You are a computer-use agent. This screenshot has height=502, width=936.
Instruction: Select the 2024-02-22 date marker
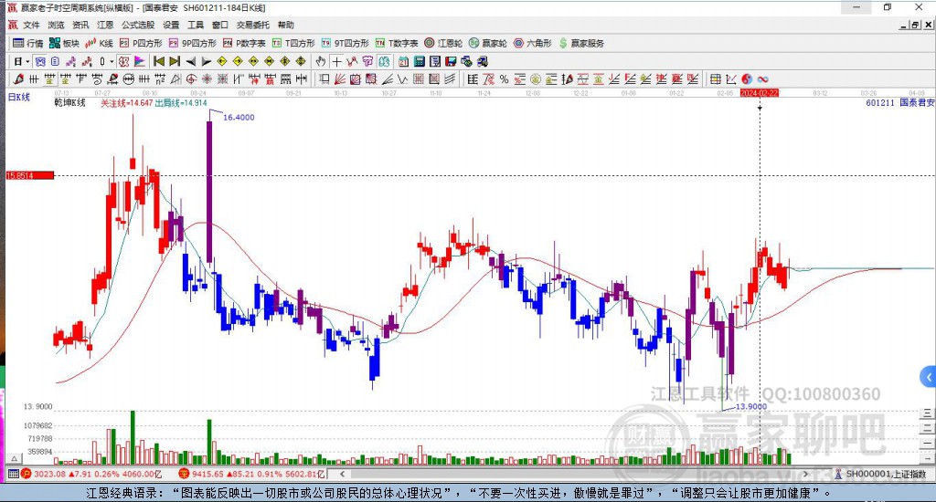tap(760, 93)
